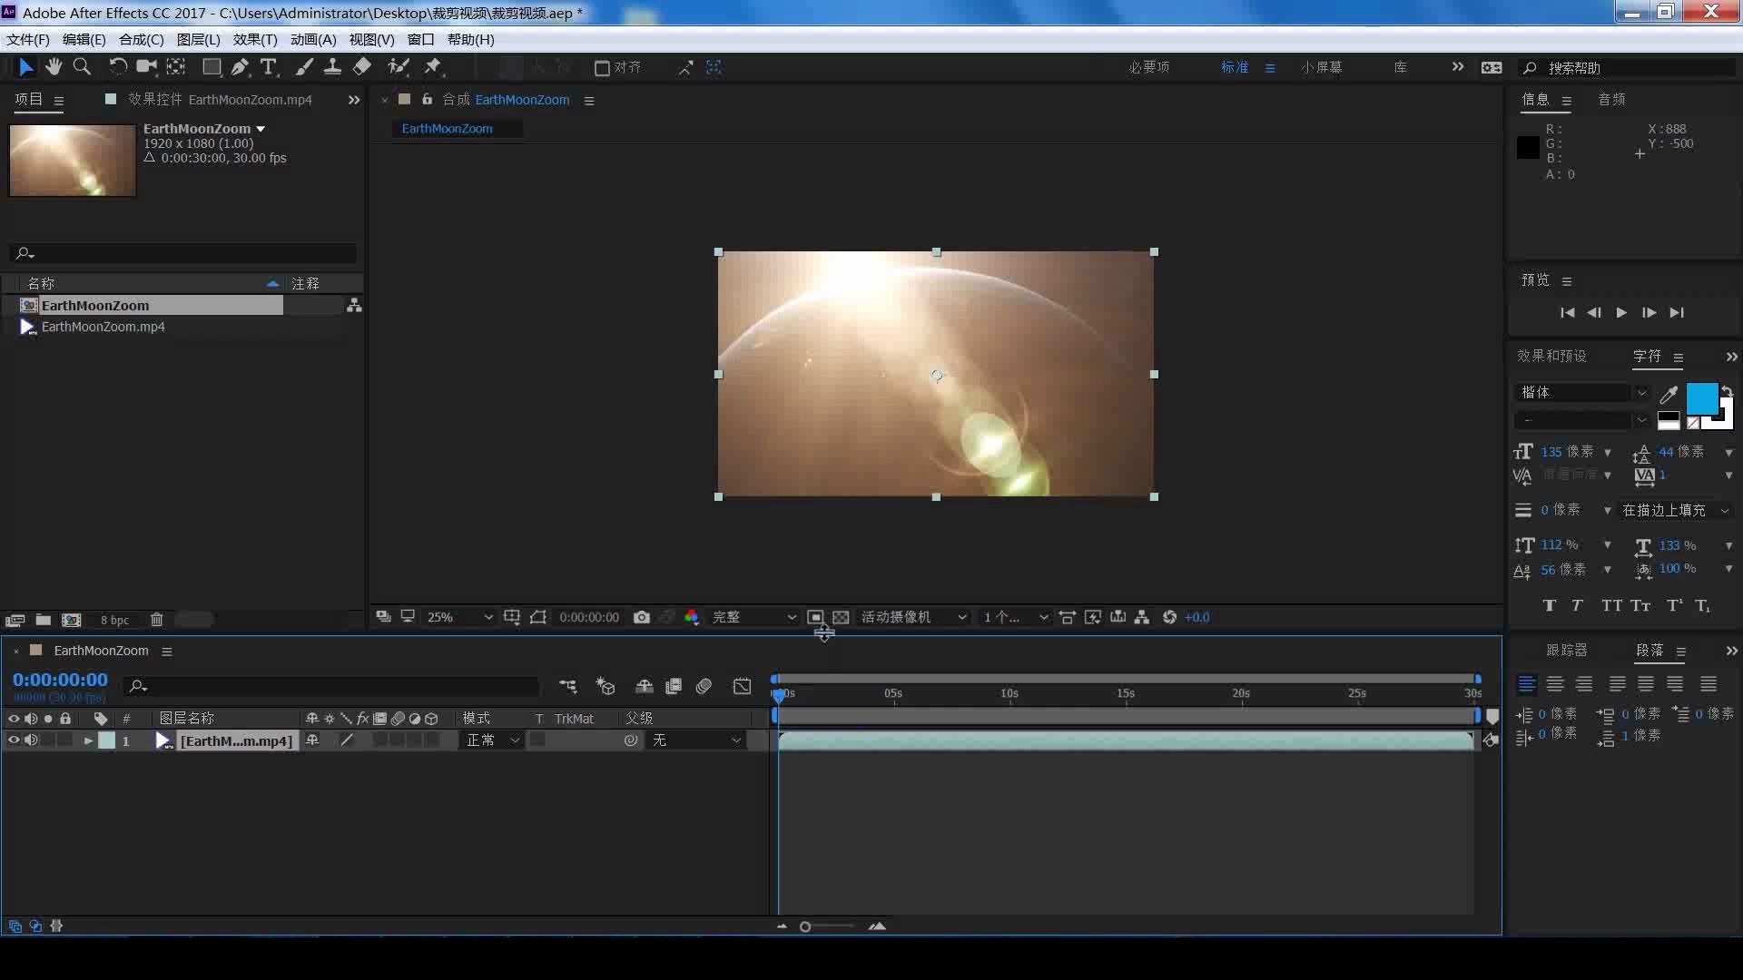Open Interpret Footage icon in Project panel
1743x980 pixels.
[x=15, y=620]
